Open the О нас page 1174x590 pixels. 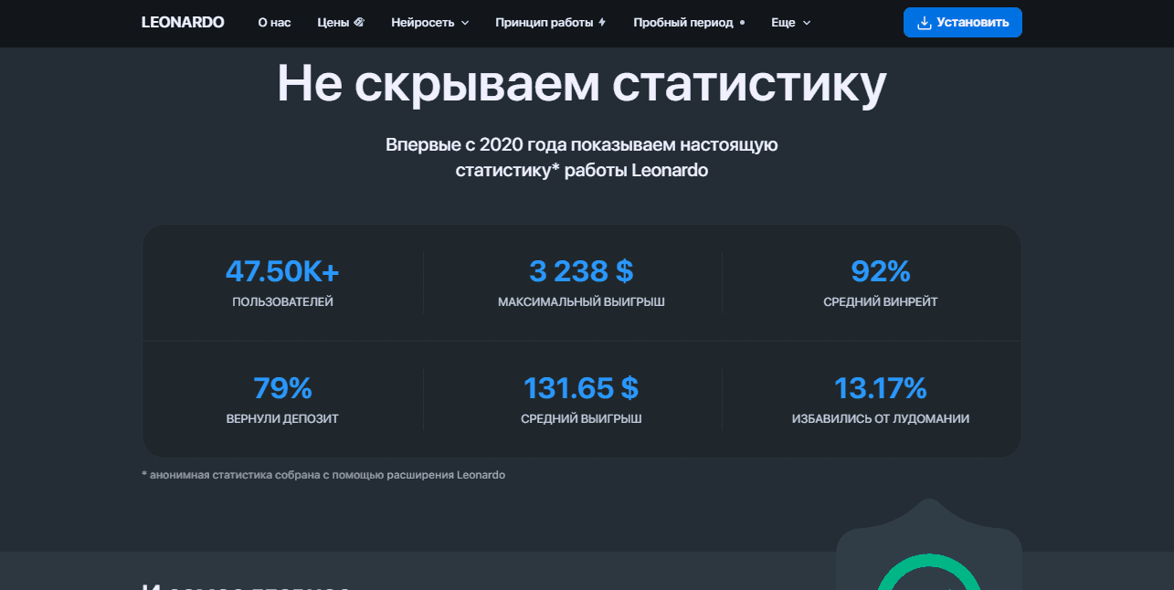coord(274,22)
